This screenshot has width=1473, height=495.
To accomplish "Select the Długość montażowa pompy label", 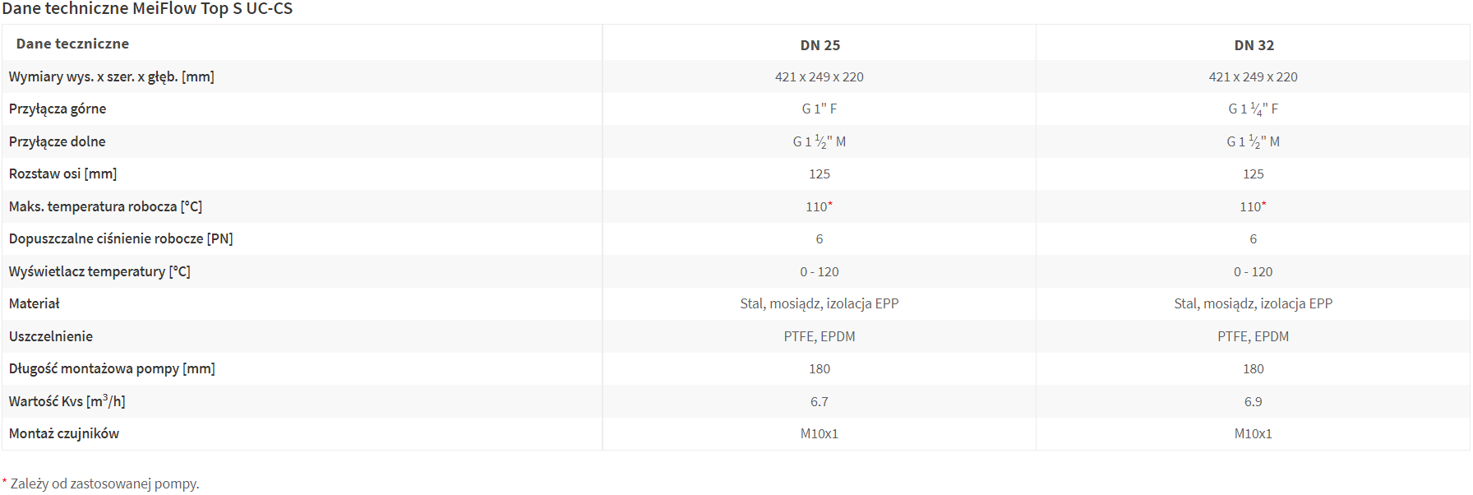I will (x=112, y=368).
